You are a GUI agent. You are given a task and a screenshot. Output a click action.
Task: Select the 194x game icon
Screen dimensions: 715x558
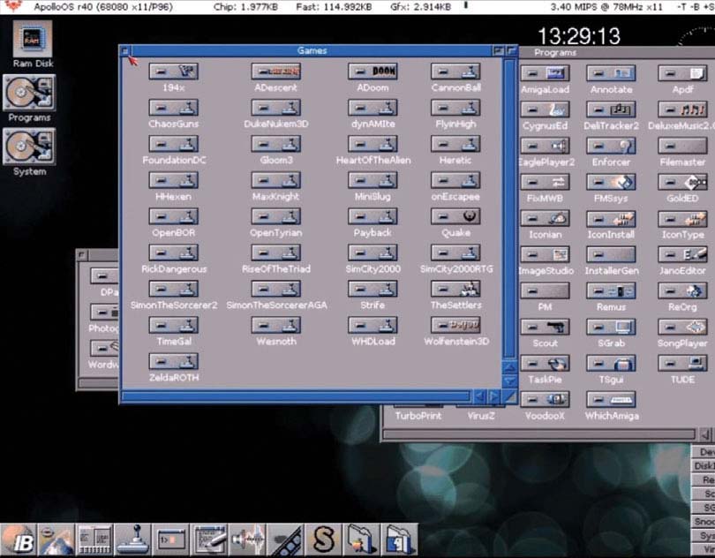(x=173, y=72)
